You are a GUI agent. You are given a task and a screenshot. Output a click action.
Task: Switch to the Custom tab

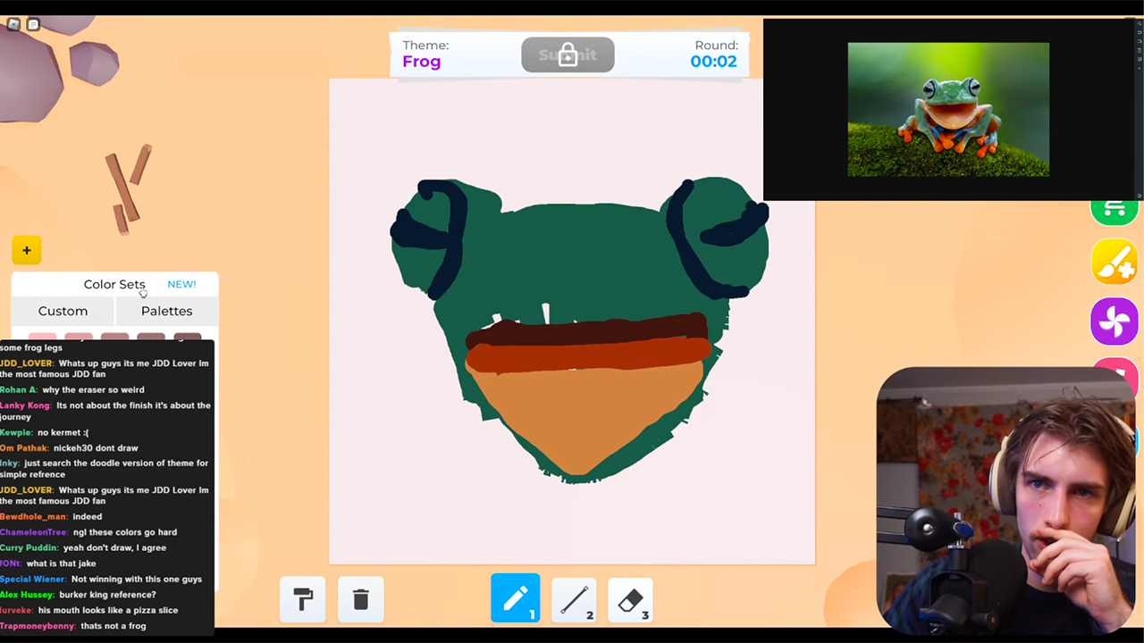(x=63, y=311)
